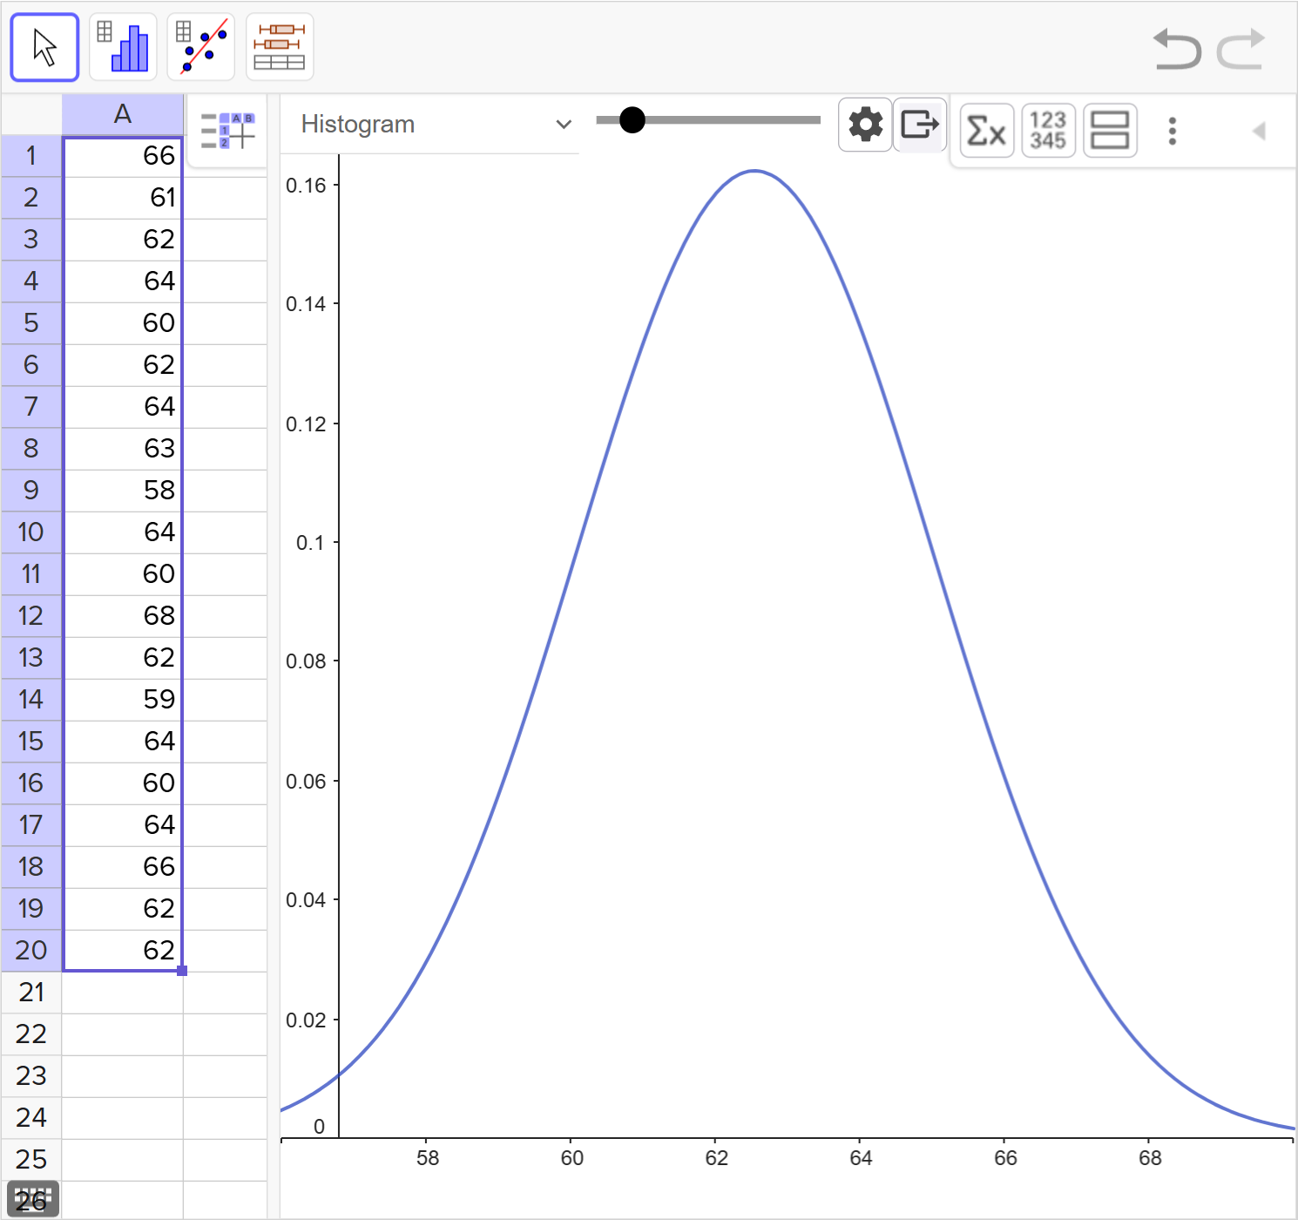The height and width of the screenshot is (1220, 1298).
Task: Click empty cell A22
Action: pyautogui.click(x=123, y=1034)
